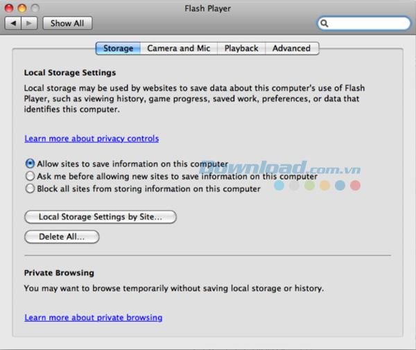Focus the search input field

click(x=364, y=24)
